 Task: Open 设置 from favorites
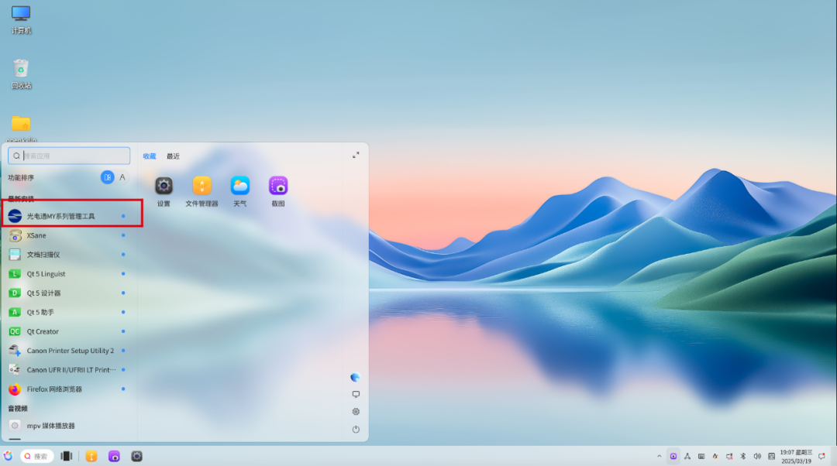164,191
